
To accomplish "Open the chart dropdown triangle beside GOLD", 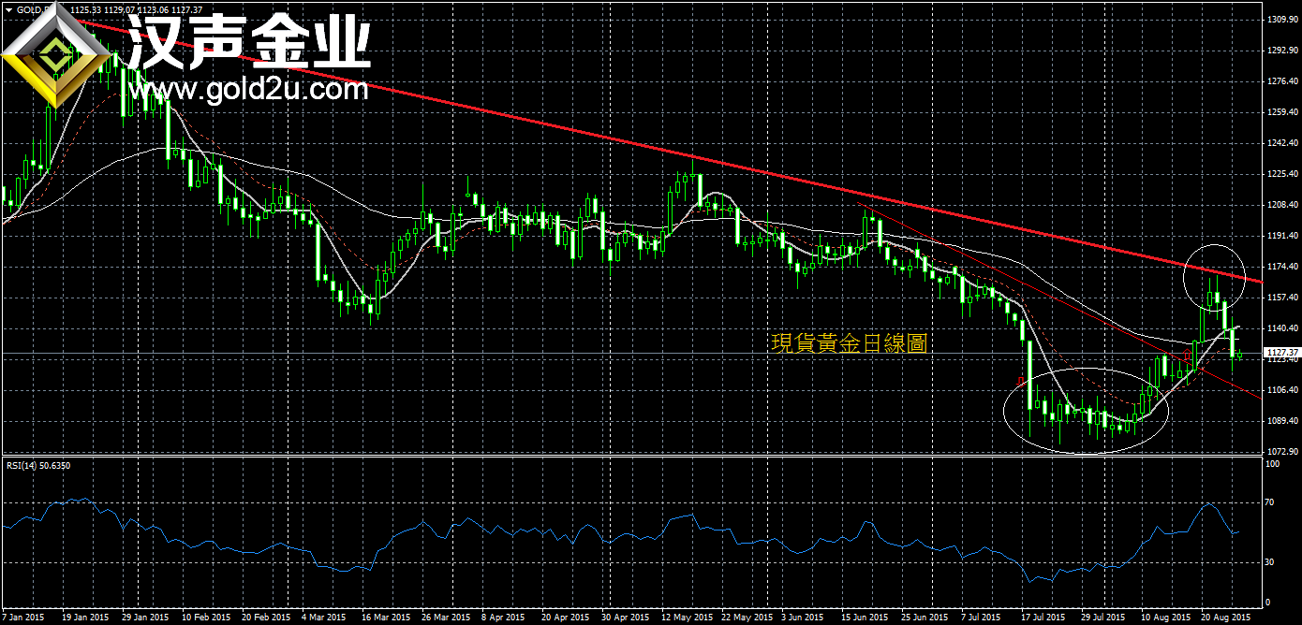I will [8, 8].
